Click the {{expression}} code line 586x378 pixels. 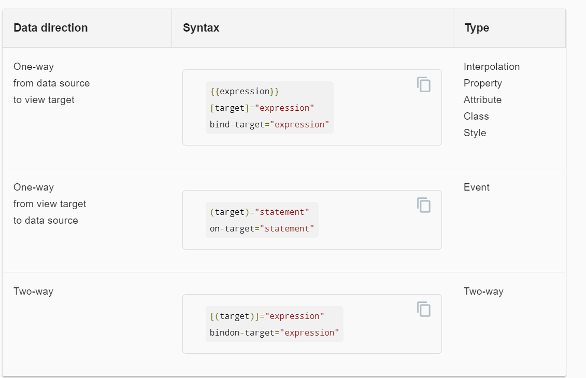coord(245,92)
